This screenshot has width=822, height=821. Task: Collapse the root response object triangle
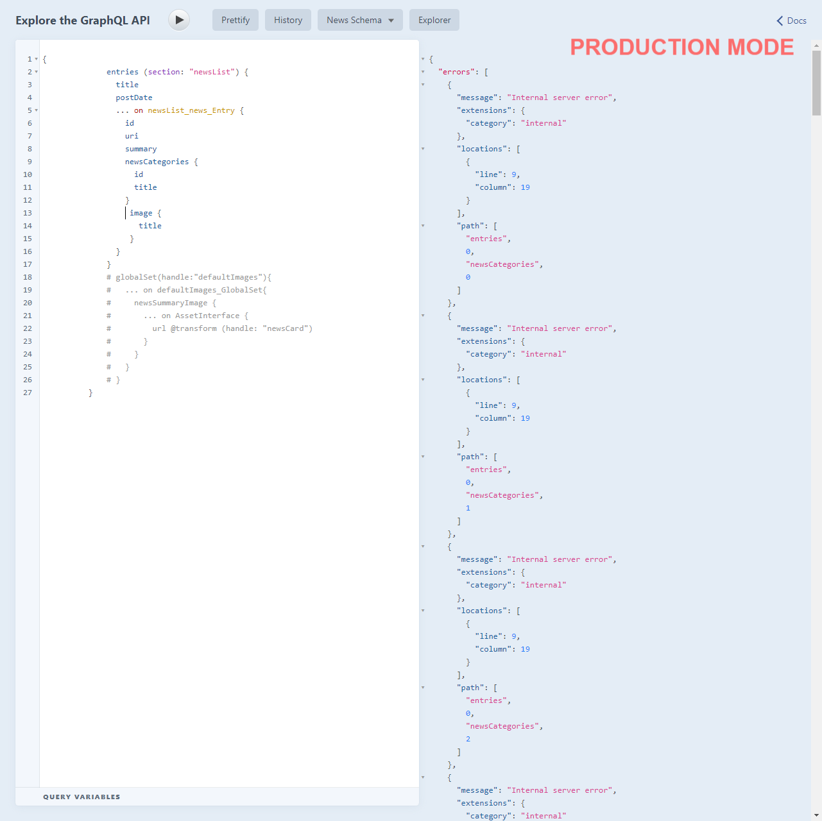pyautogui.click(x=423, y=58)
